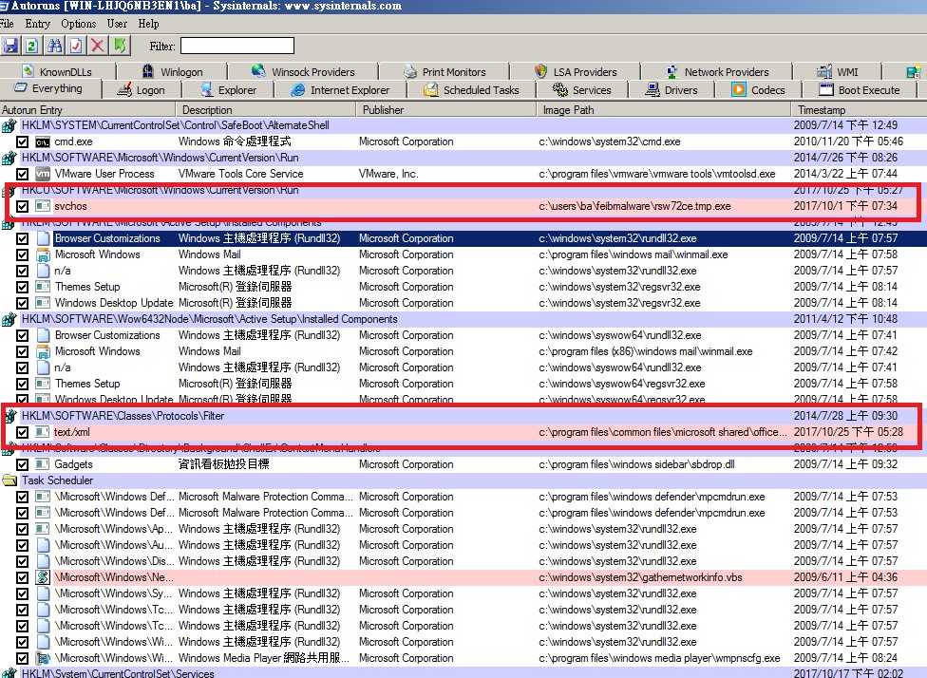Click the page with red checkmark toolbar icon
Image resolution: width=927 pixels, height=678 pixels.
coord(76,46)
